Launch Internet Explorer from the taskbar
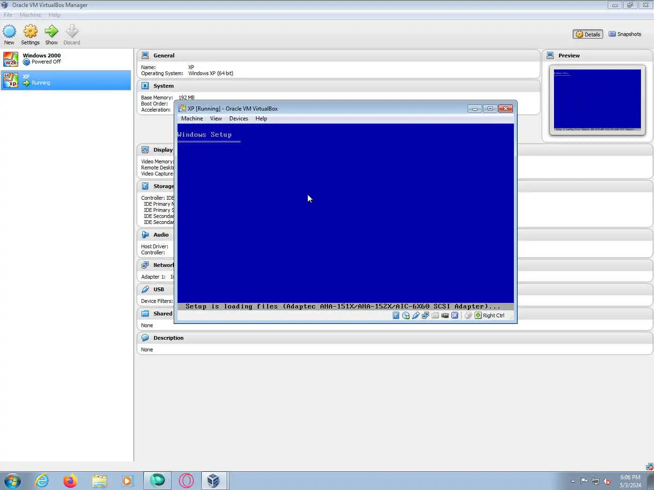The width and height of the screenshot is (654, 490). click(42, 481)
